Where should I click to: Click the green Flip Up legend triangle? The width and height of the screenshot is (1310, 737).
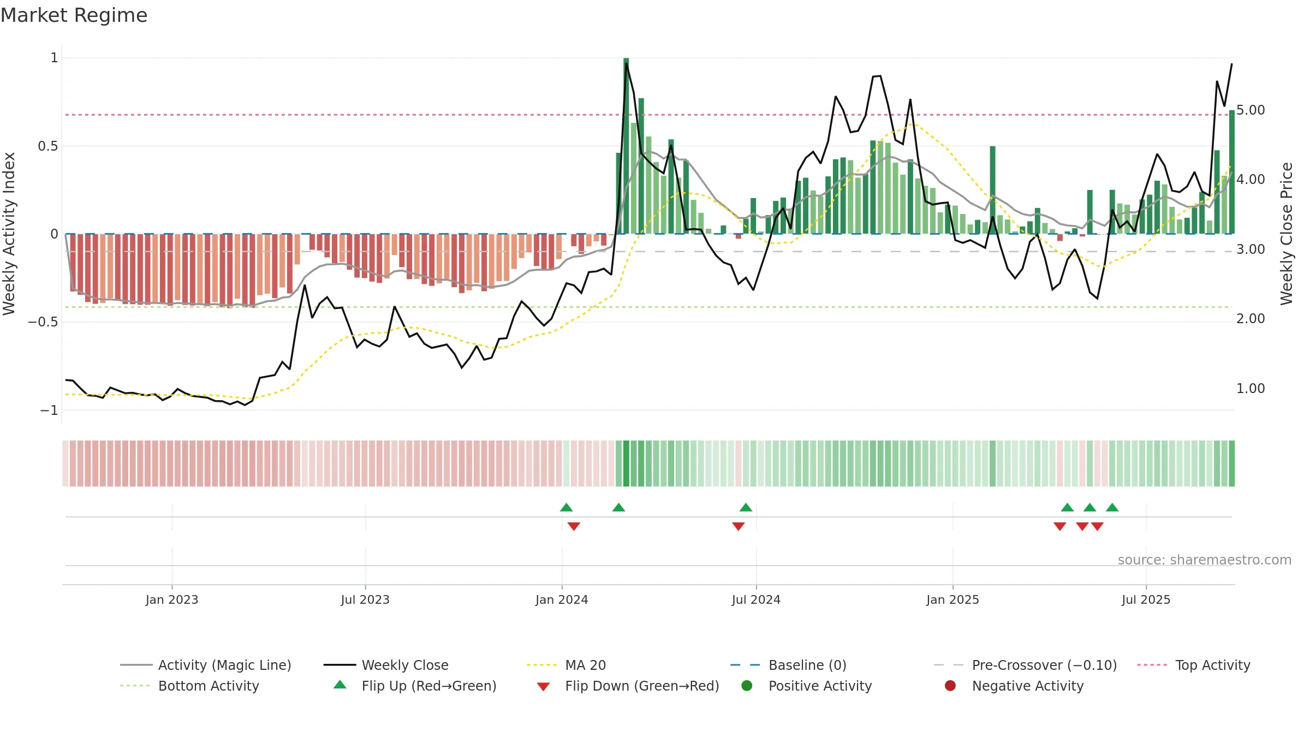[x=340, y=685]
